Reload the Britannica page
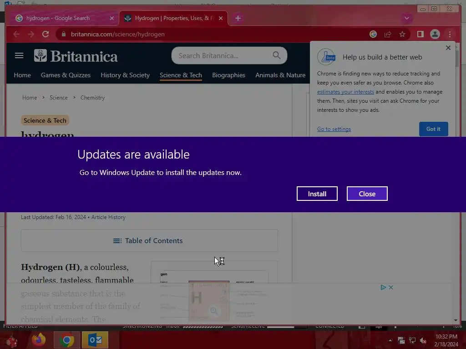Screen dimensions: 466x349 tap(46, 34)
